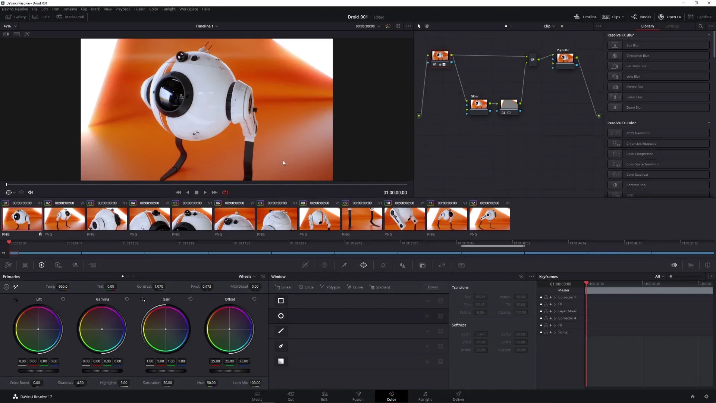Select the Color Wheels primaries icon
The image size is (716, 403).
pos(41,265)
